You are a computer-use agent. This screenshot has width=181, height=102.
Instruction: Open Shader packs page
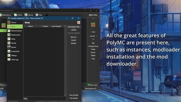click(15, 35)
